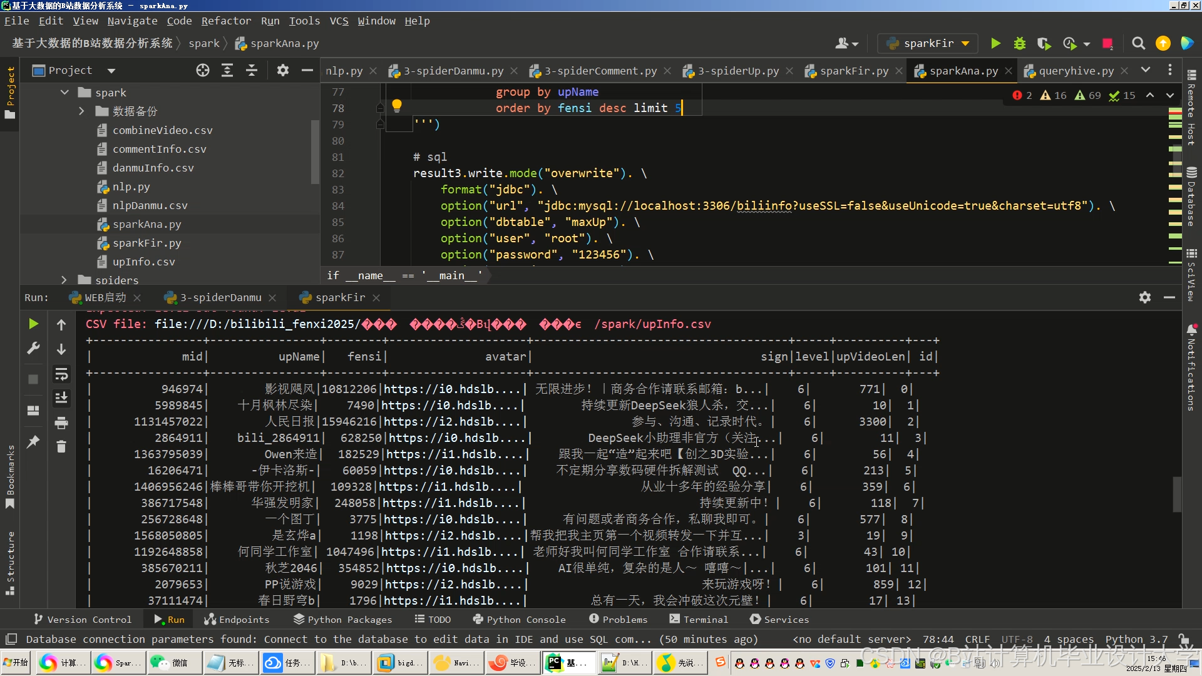The height and width of the screenshot is (676, 1202).
Task: Toggle soft-wrap in Run console
Action: point(61,374)
